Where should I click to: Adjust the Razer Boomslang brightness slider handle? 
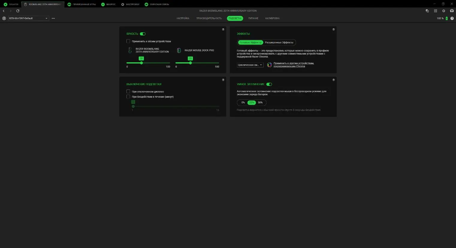[141, 63]
